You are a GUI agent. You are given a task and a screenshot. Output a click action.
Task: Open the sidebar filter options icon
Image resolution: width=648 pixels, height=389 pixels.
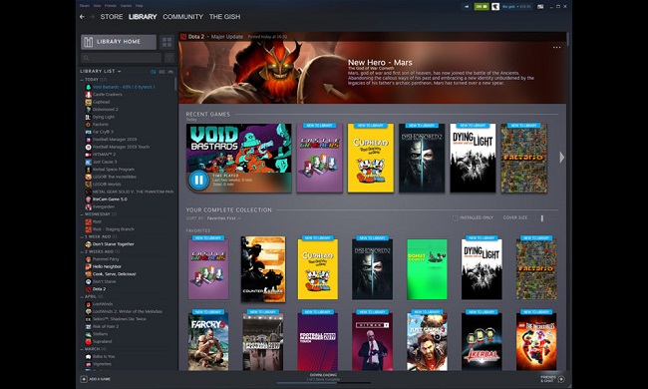169,58
